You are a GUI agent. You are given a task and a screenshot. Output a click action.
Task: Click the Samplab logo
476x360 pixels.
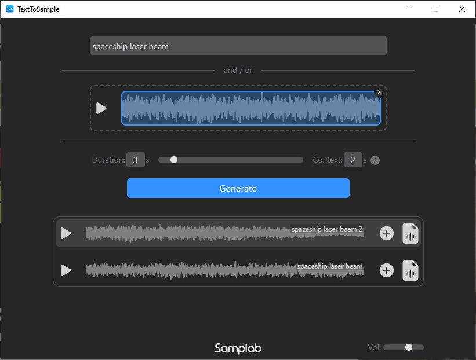point(238,348)
